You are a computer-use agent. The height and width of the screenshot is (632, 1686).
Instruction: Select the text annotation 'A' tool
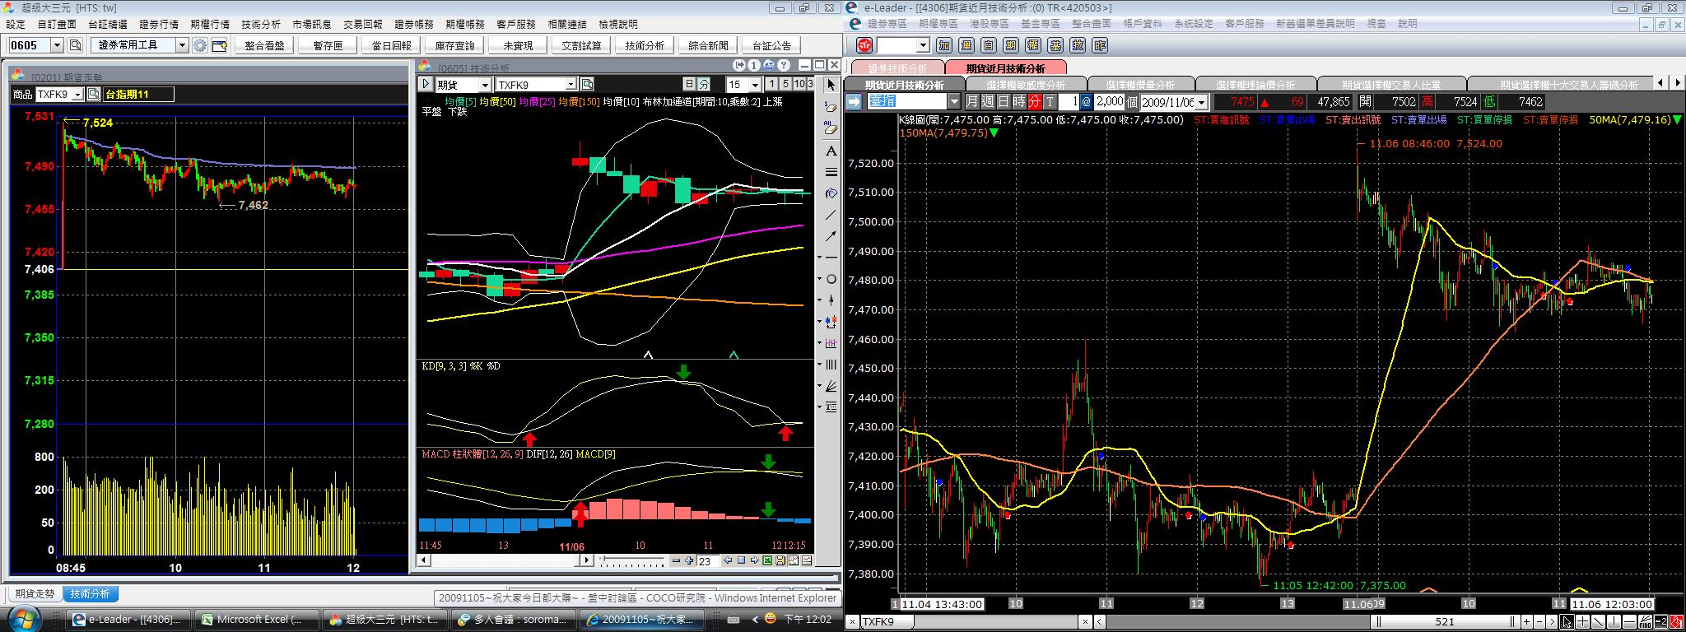831,151
